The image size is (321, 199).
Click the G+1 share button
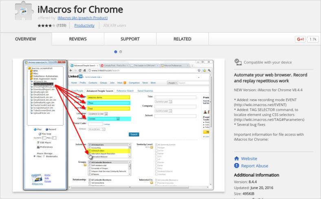coord(300,39)
